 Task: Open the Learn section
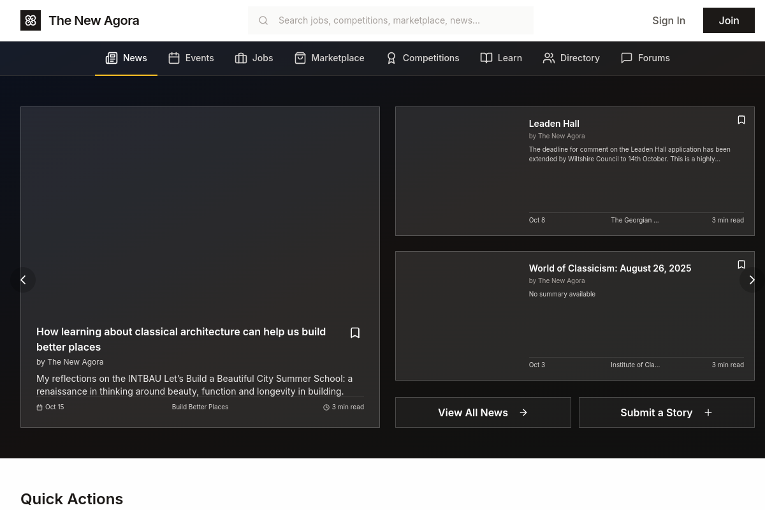click(x=501, y=58)
